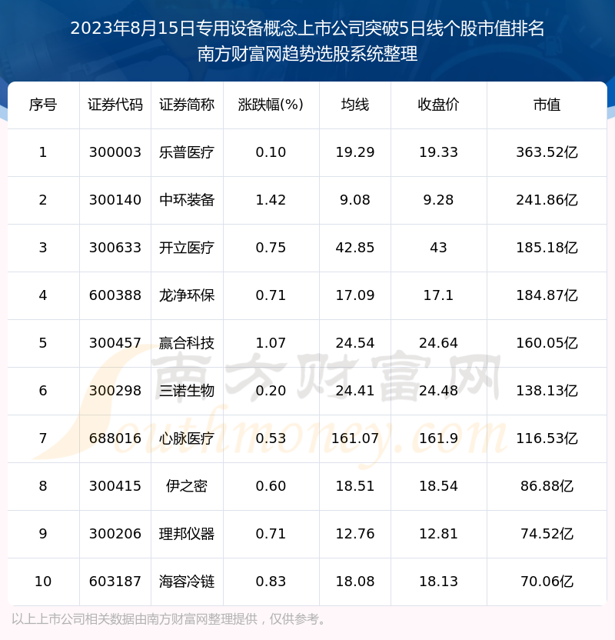615x640 pixels.
Task: Select stock code 688016
Action: coord(115,438)
